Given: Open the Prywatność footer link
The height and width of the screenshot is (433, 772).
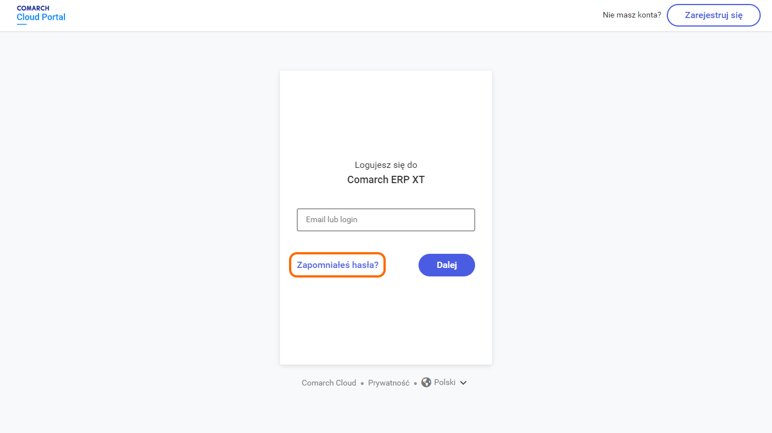Looking at the screenshot, I should coord(389,383).
